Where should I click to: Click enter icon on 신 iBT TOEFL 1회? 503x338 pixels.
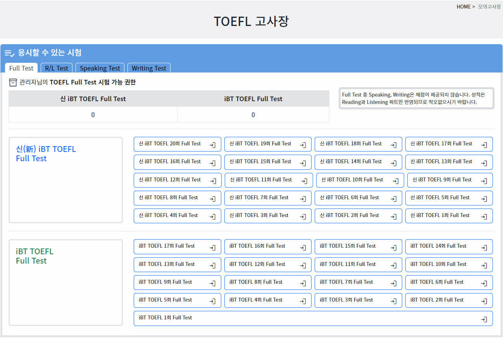click(x=484, y=217)
